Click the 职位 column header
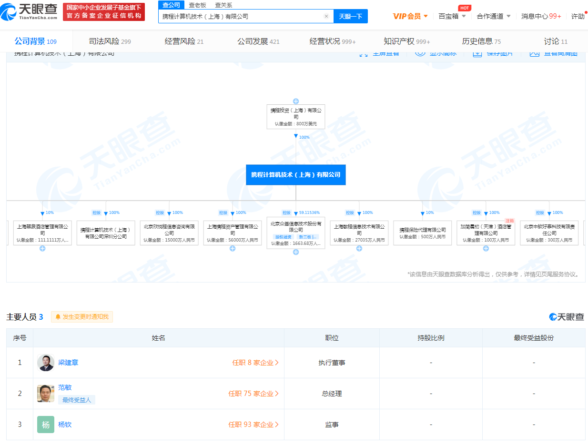Screen dimensions: 588x445 click(x=332, y=338)
